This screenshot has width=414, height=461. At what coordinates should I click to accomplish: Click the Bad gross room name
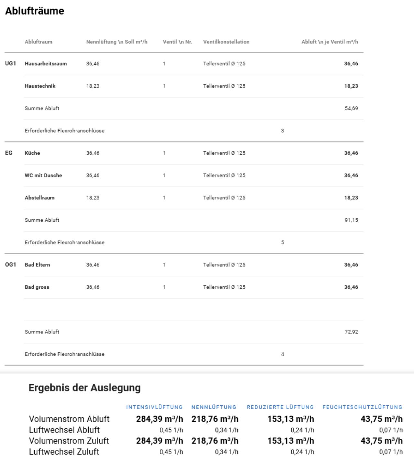[37, 287]
